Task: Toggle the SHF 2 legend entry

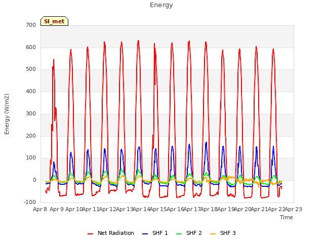Action: click(189, 233)
